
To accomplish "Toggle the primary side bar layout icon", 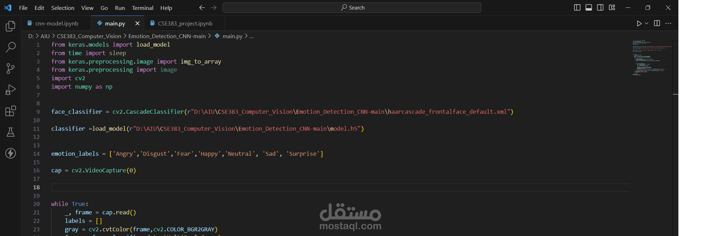I will click(x=577, y=7).
